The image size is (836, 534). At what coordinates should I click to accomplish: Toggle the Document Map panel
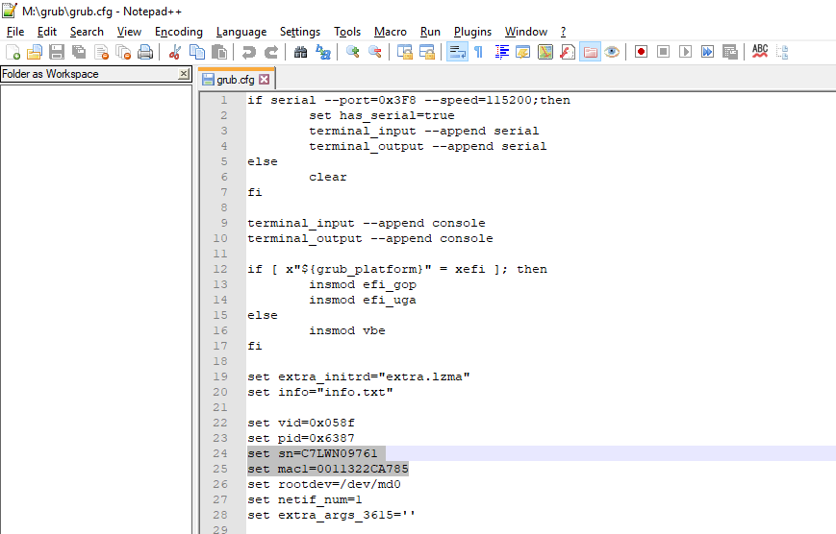click(x=545, y=52)
